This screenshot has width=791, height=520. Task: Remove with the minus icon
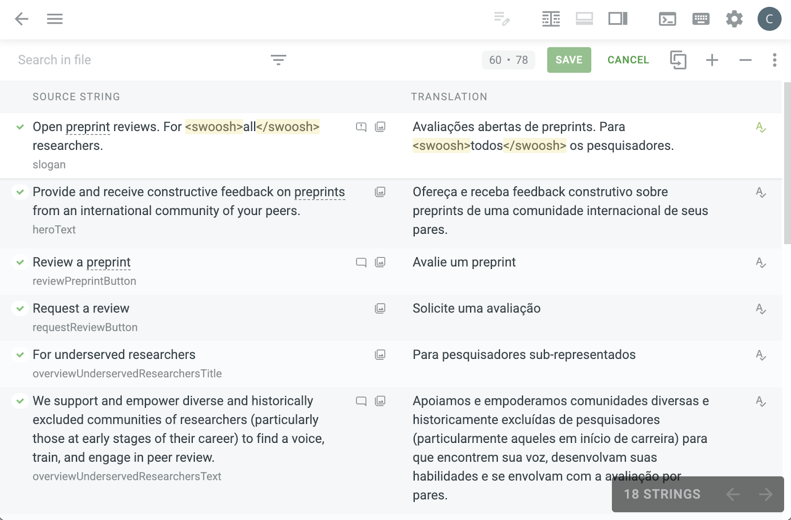click(x=746, y=60)
